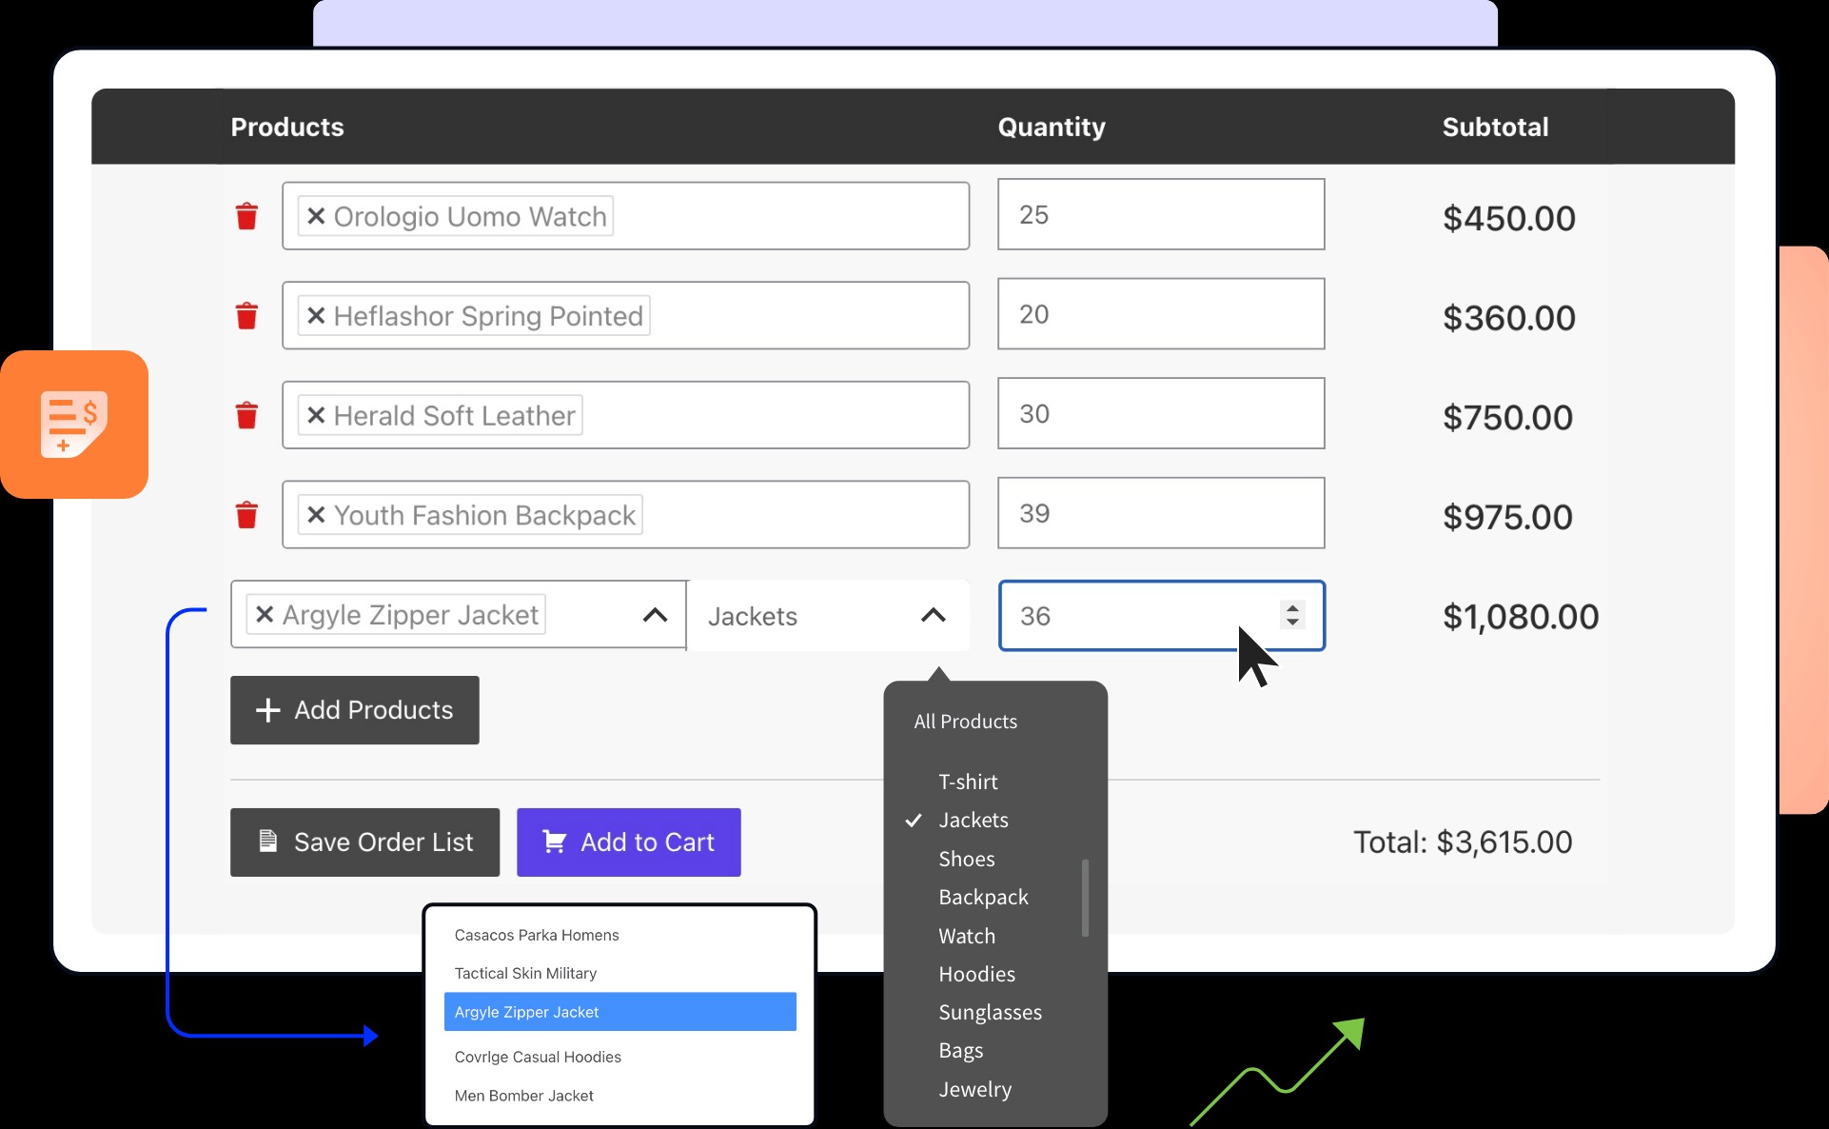Select Argyle Zipper Jacket from product list
This screenshot has height=1129, width=1829.
pos(619,1010)
